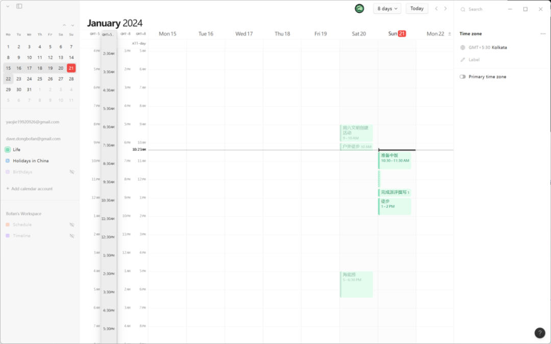Open the 户外徒步 10 AM event
The width and height of the screenshot is (551, 344).
click(356, 146)
